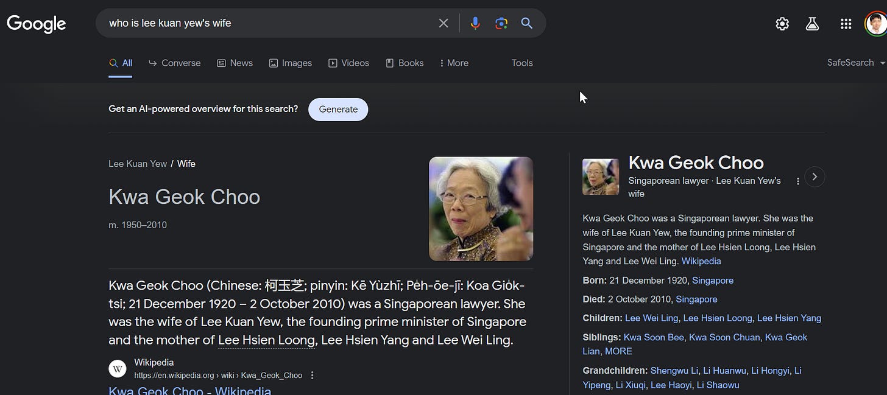Click the Lee Kuan Yew breadcrumb
Screen dimensions: 887x395
(x=137, y=164)
